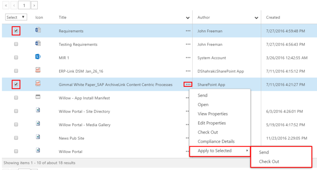This screenshot has height=170, width=317.
Task: Click the Gimmal White Paper document title
Action: pos(115,84)
